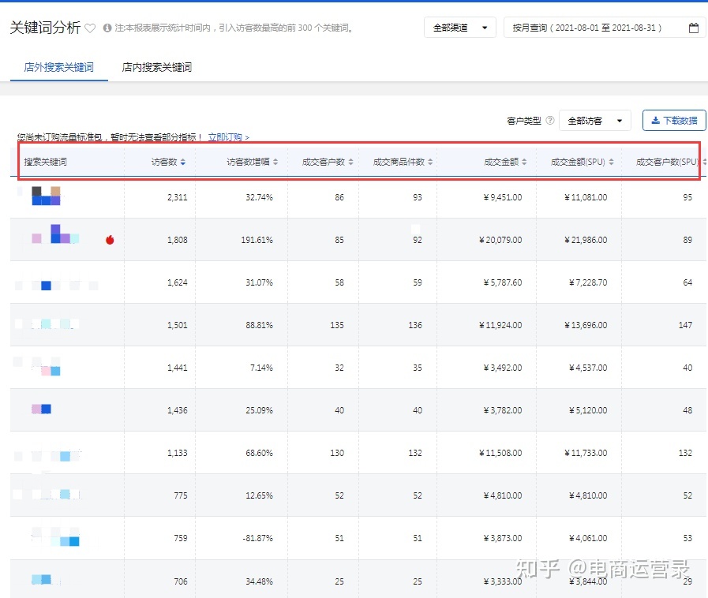
Task: Click the blurred keyword in the 1,436 visitors row
Action: point(41,409)
